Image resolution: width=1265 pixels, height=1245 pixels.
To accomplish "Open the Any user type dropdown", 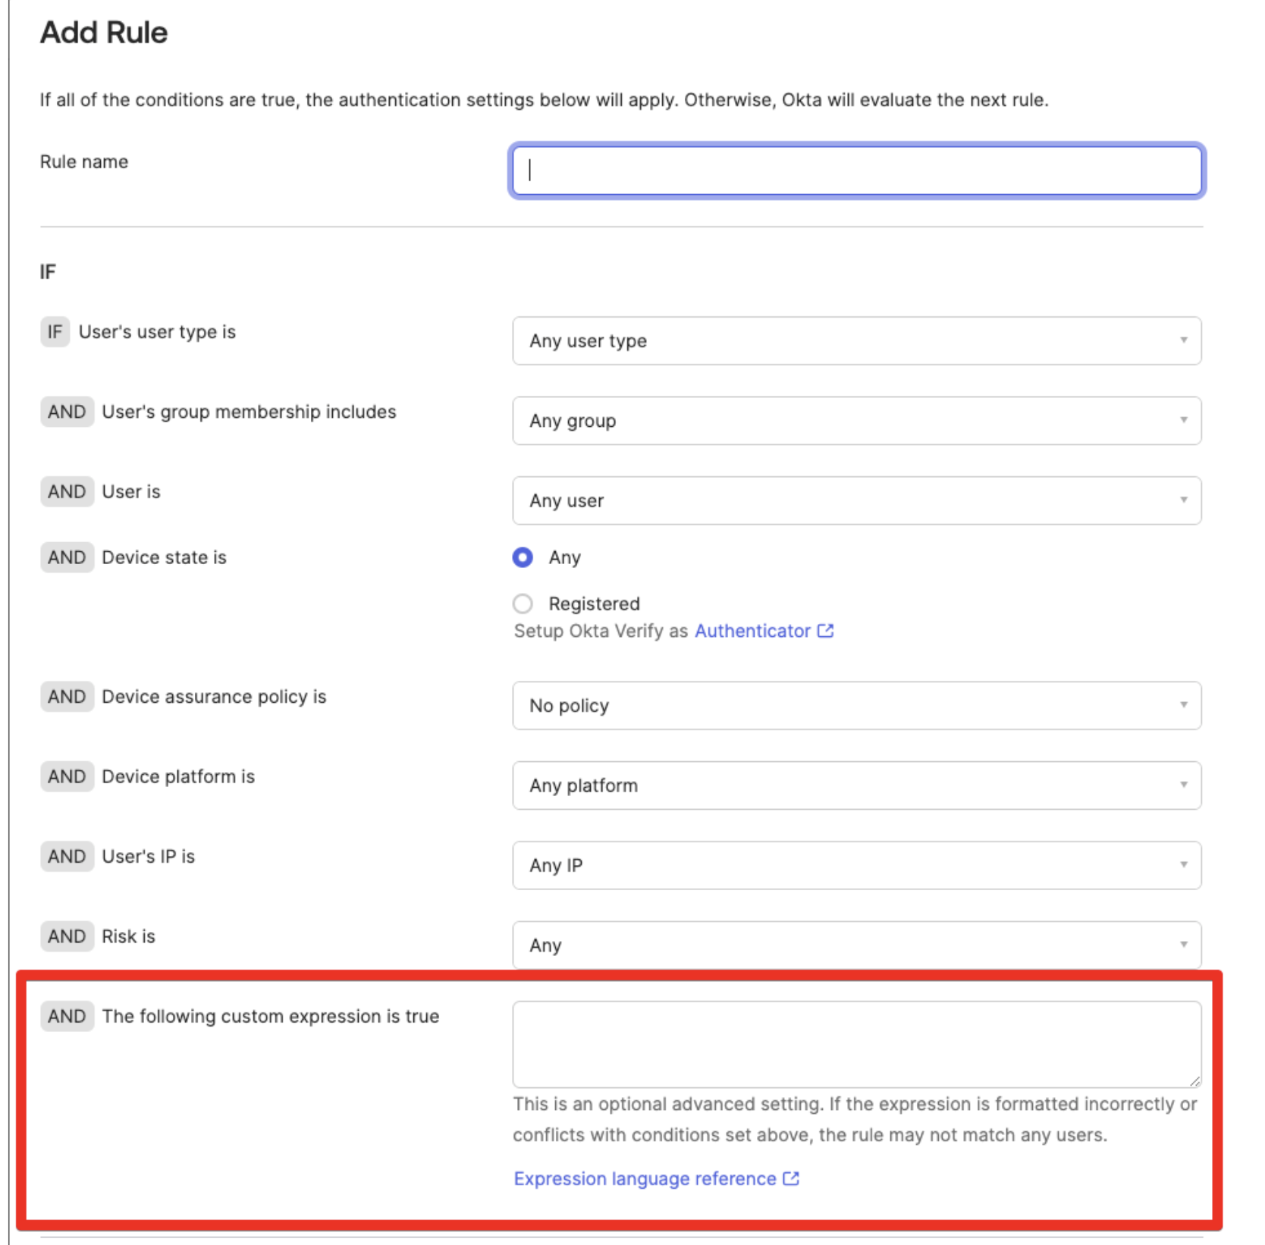I will coord(857,340).
